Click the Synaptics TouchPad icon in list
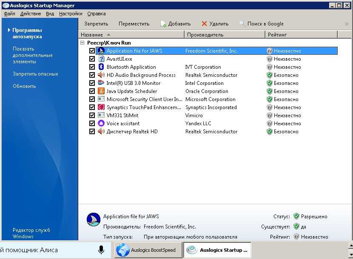This screenshot has width=353, height=259. pyautogui.click(x=101, y=107)
